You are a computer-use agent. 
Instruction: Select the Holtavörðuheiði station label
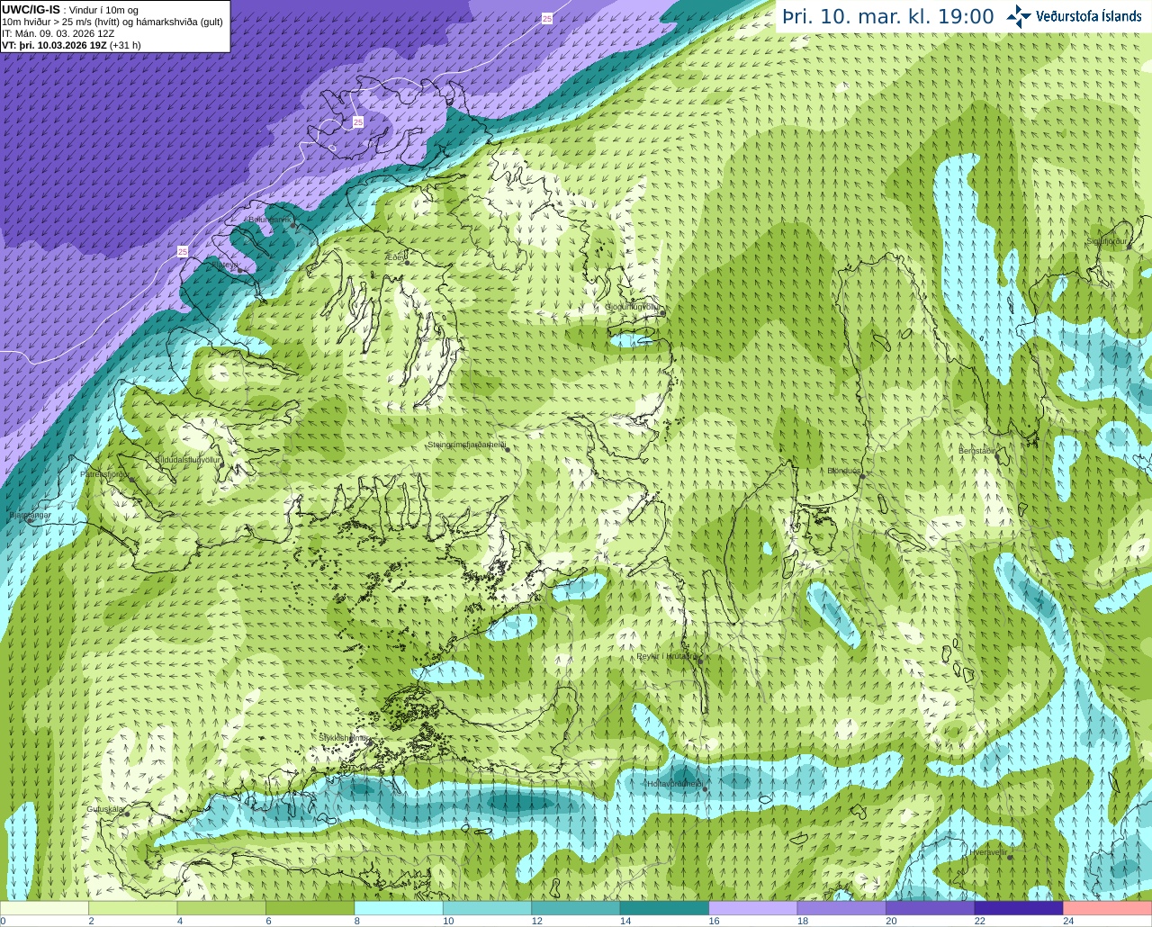[x=674, y=784]
